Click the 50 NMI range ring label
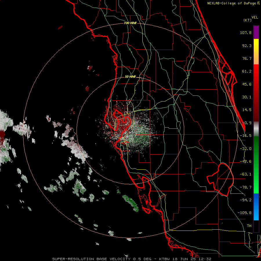Viewport: 261px width, 261px height. click(x=130, y=77)
